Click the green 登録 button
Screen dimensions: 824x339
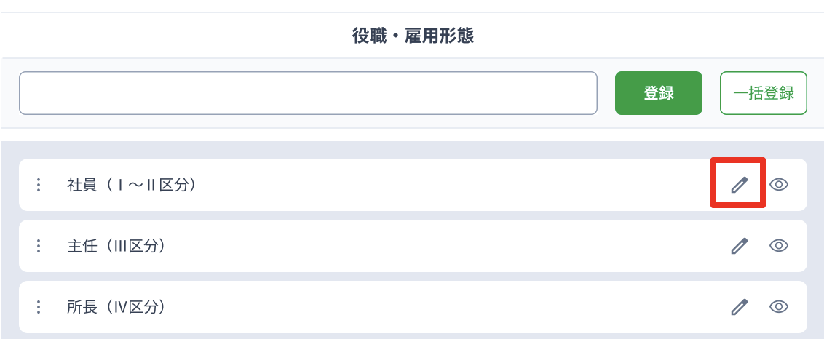pos(659,93)
